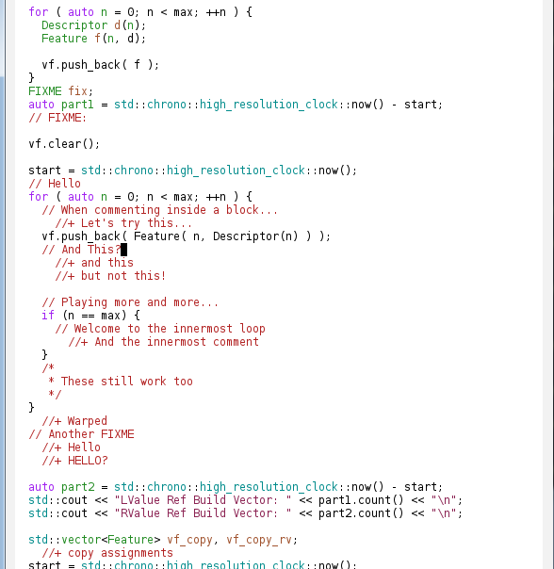Click the block text cursor after 'This?'

click(x=123, y=250)
